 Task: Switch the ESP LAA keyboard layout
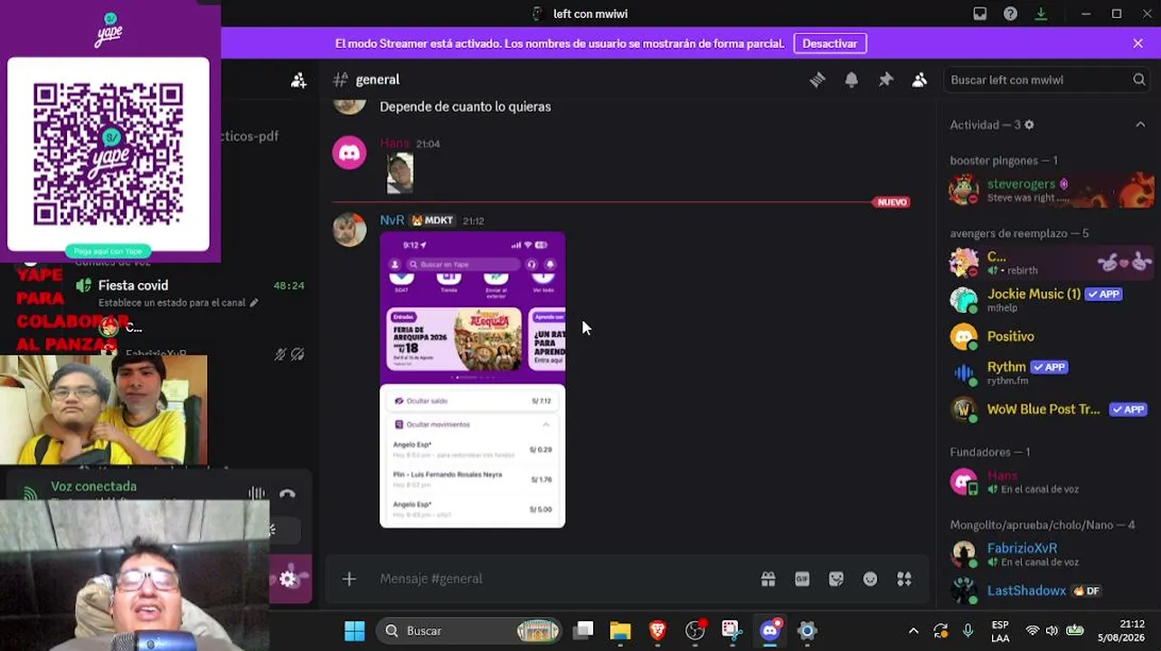[1000, 631]
